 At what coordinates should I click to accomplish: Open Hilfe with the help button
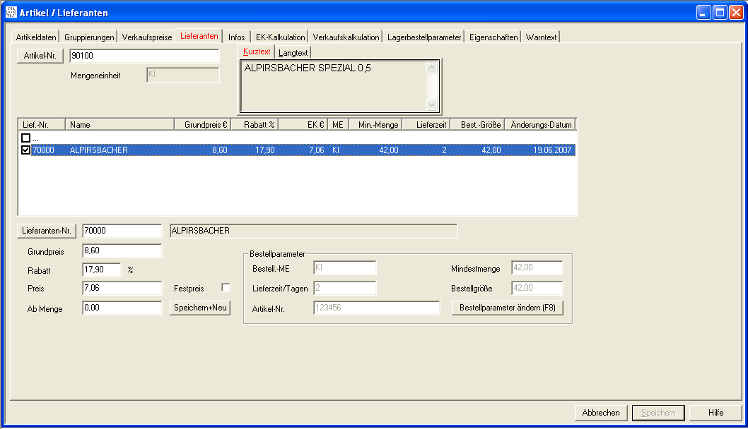click(x=715, y=413)
